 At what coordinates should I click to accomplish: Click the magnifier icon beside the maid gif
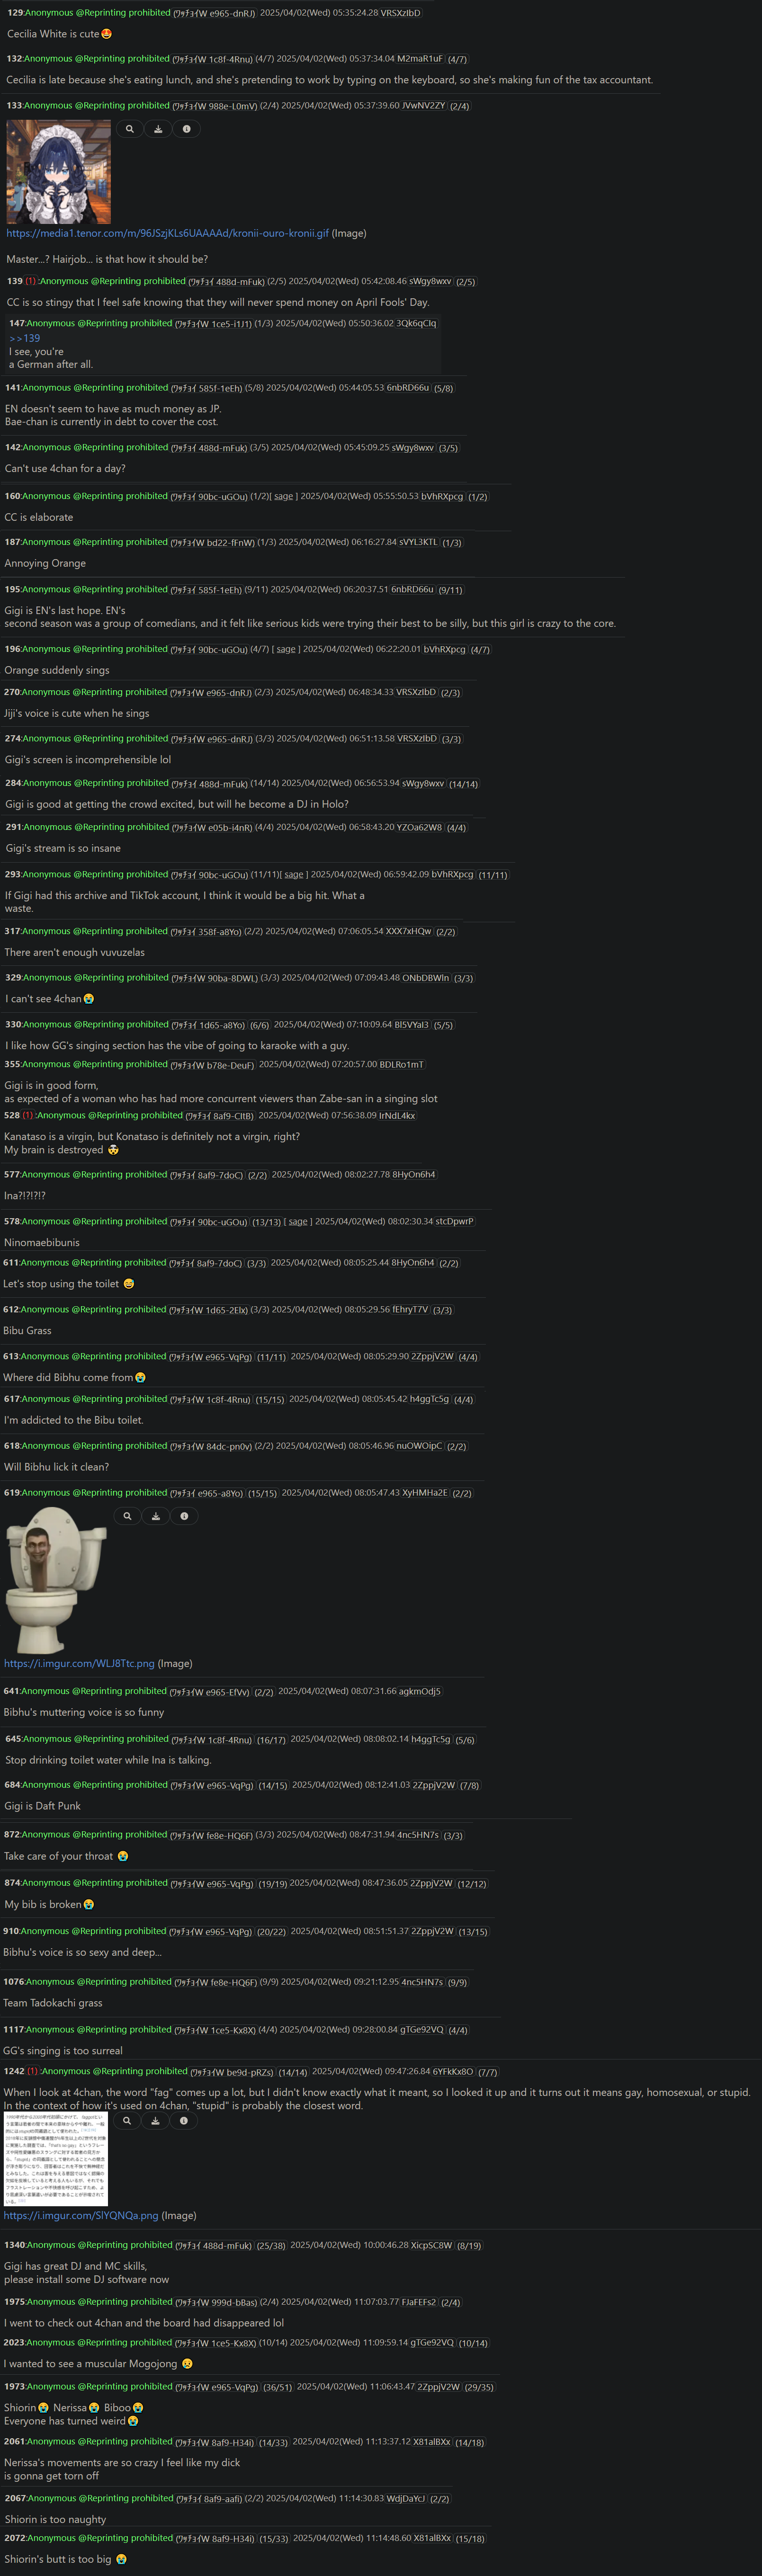point(129,129)
